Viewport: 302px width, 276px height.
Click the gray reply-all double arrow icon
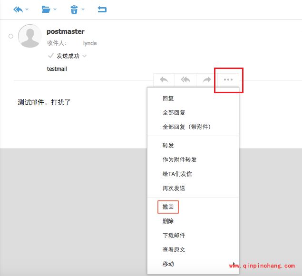[x=185, y=79]
